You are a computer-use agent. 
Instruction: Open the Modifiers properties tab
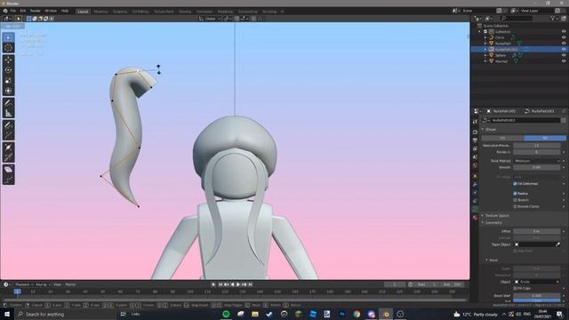pyautogui.click(x=475, y=184)
